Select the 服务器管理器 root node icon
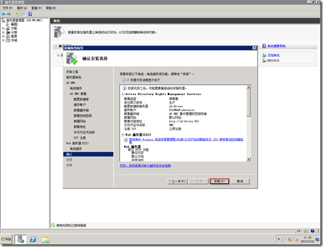323x247 pixels. [x=3, y=21]
